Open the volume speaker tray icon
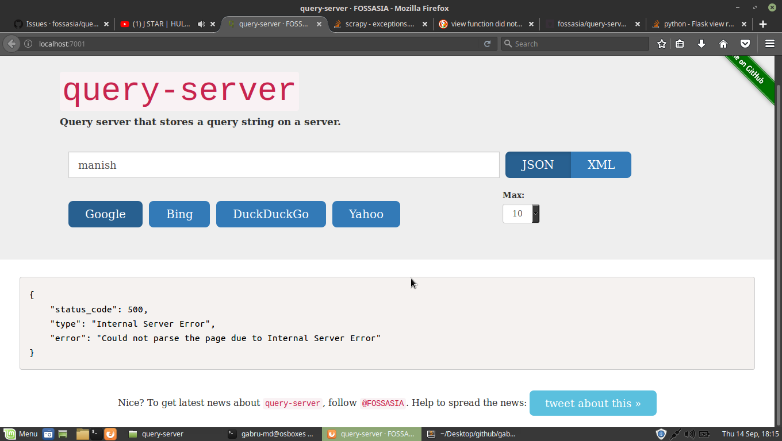The image size is (782, 441). (690, 434)
